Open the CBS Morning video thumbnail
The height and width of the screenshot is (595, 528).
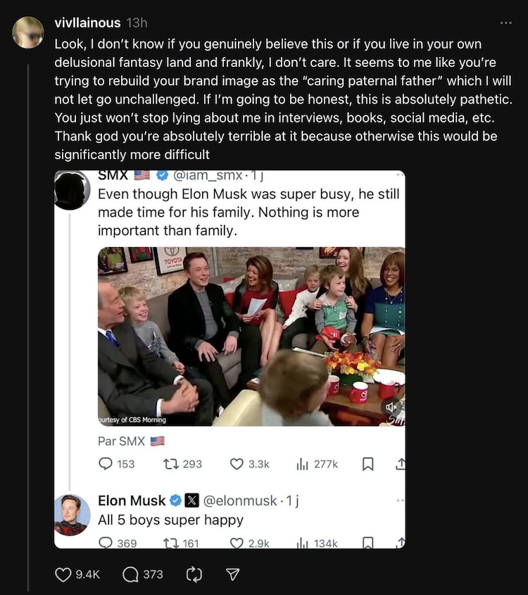coord(251,337)
